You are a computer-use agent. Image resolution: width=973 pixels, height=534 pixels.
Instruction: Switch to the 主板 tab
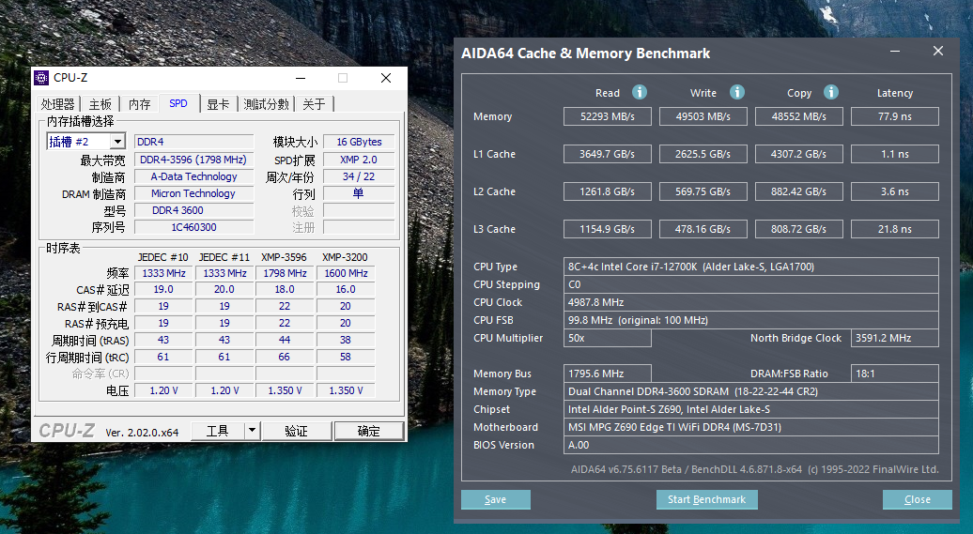pyautogui.click(x=100, y=104)
